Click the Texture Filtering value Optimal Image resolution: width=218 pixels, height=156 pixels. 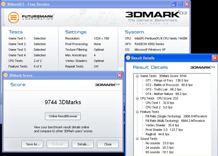coord(99,50)
